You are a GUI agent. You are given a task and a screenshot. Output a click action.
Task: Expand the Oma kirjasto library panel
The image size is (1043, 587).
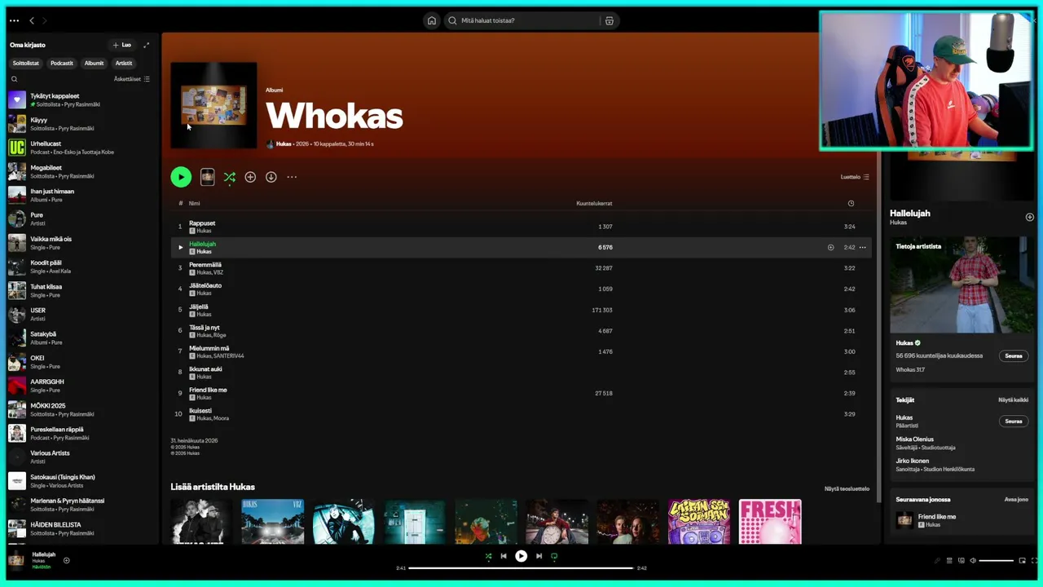pos(147,45)
